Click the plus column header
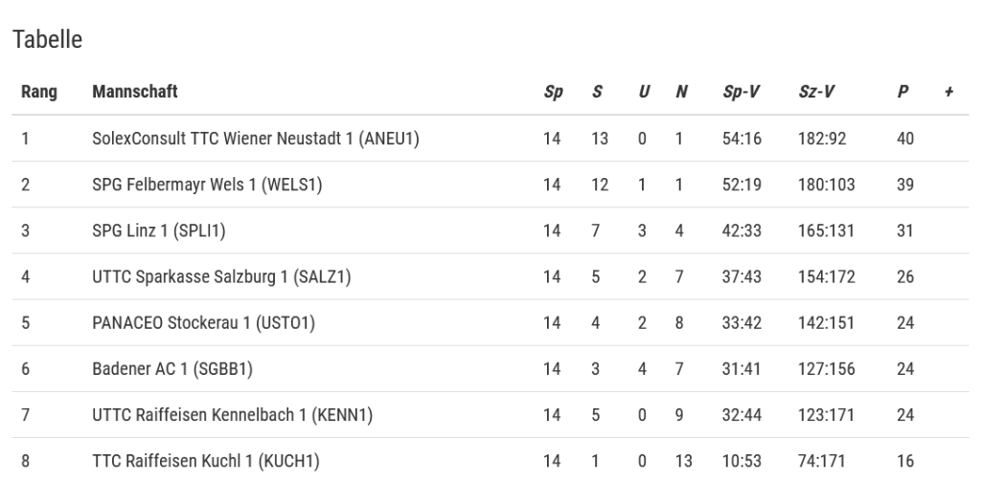This screenshot has height=504, width=981. [x=948, y=92]
